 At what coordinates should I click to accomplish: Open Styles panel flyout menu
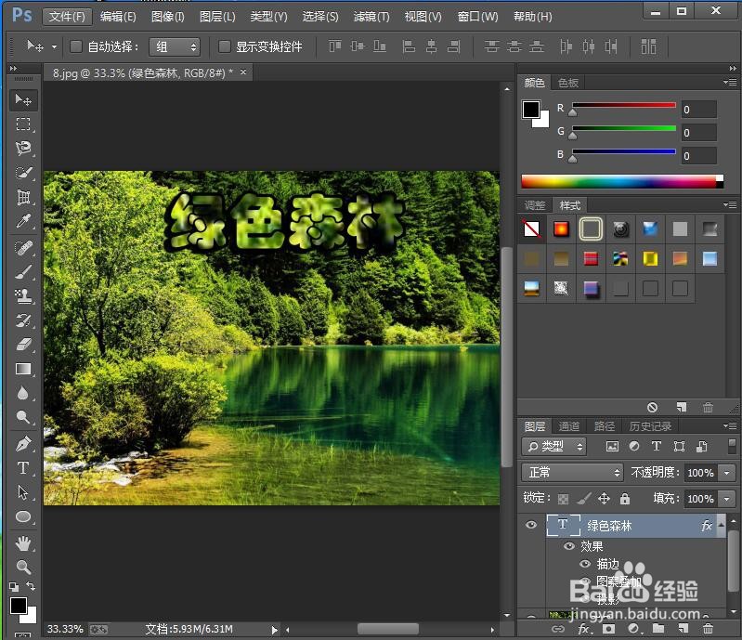click(729, 204)
